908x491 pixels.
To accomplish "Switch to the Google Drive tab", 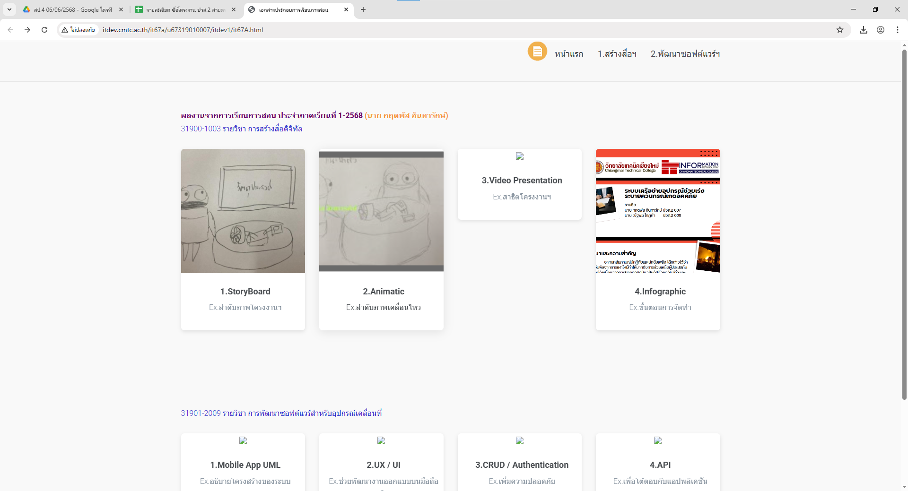I will point(71,9).
